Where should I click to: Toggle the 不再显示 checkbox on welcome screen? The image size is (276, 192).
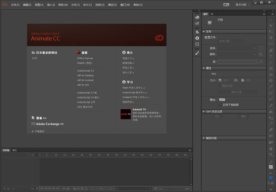33,131
